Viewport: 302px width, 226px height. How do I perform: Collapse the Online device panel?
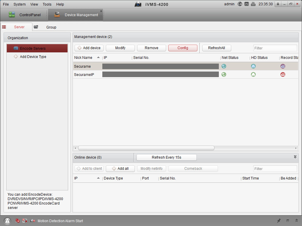pyautogui.click(x=295, y=157)
